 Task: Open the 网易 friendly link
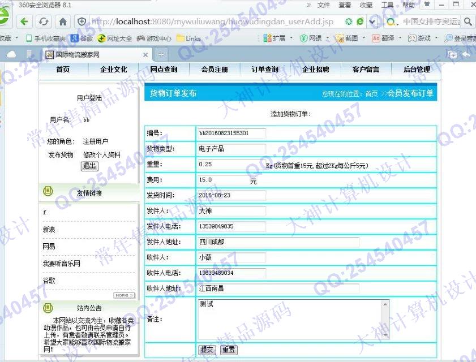coord(49,247)
